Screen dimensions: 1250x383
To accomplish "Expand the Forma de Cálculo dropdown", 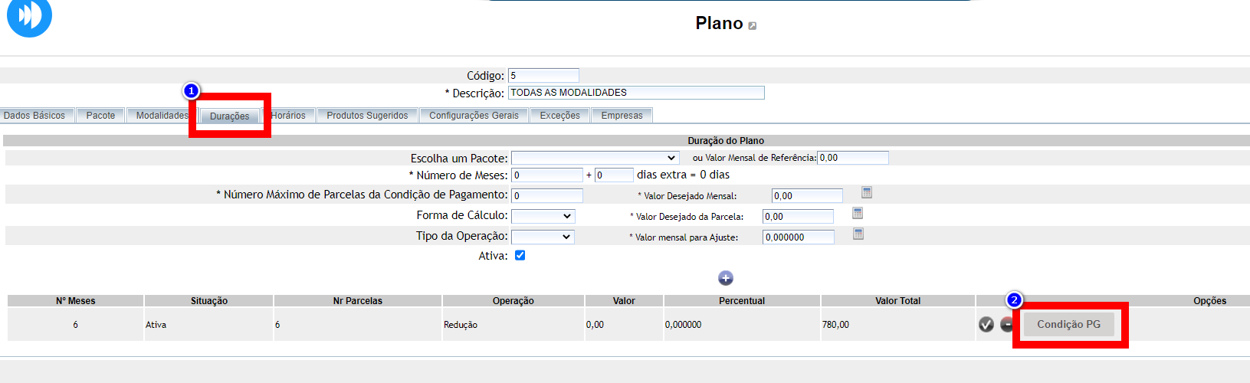I will click(x=543, y=217).
